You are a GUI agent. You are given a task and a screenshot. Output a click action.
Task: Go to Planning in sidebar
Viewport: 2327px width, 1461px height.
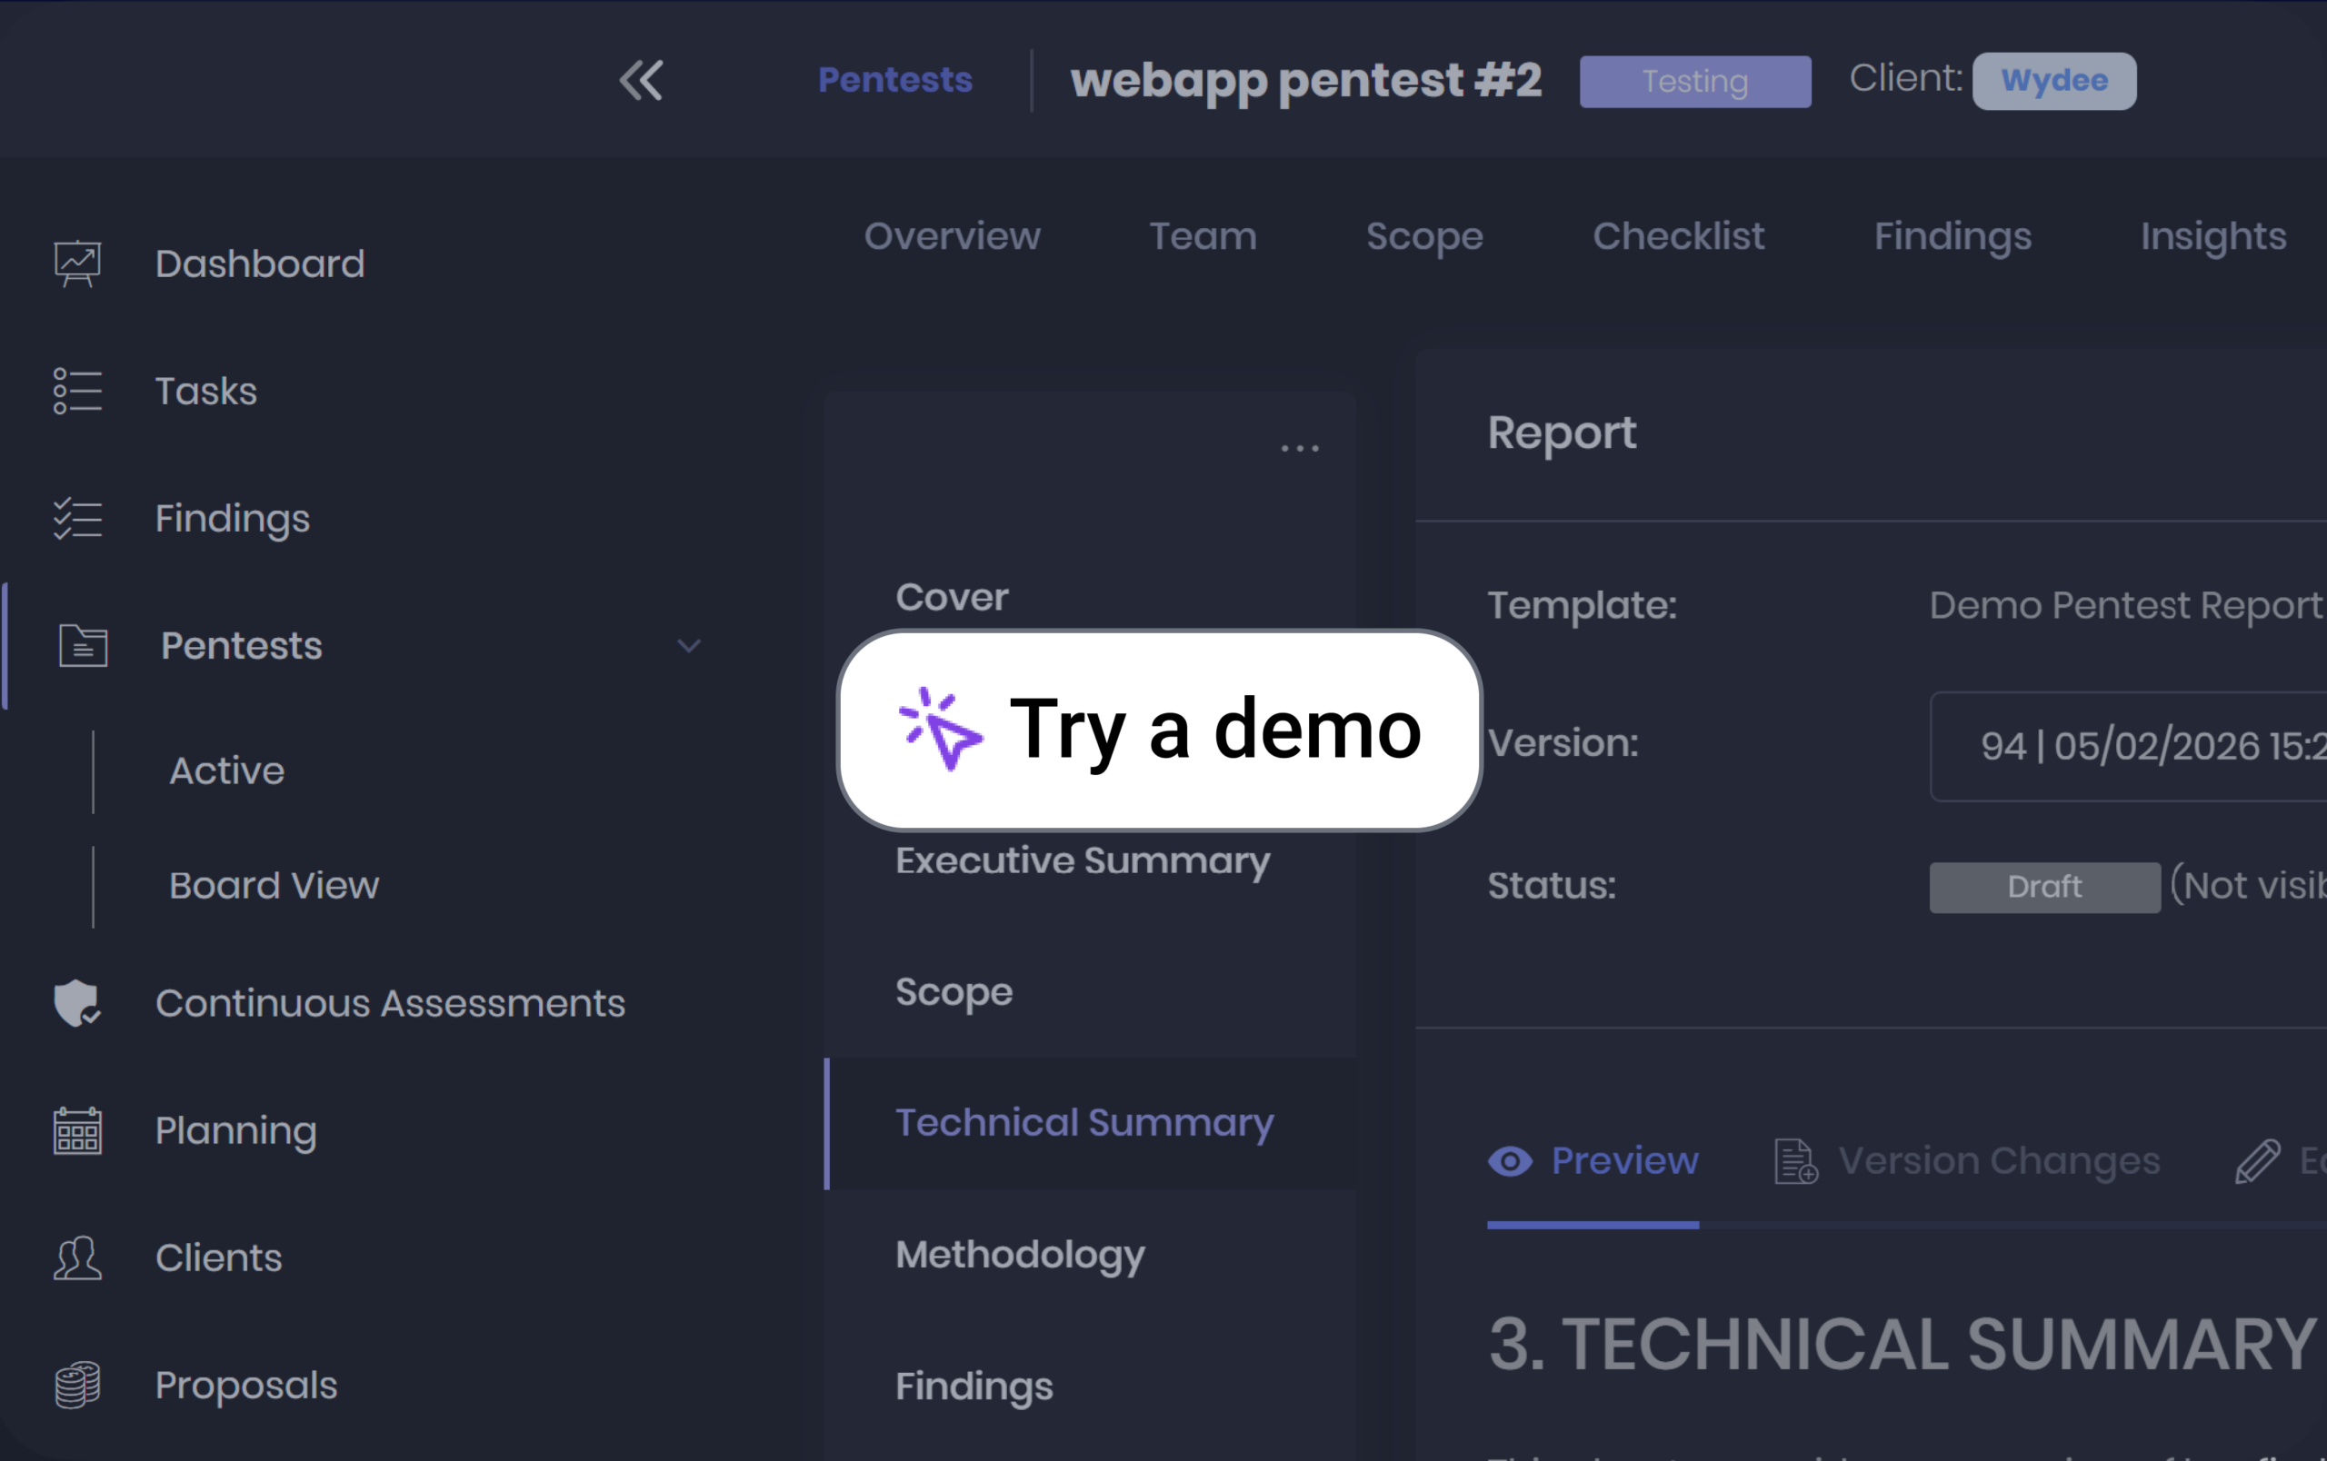[x=235, y=1132]
